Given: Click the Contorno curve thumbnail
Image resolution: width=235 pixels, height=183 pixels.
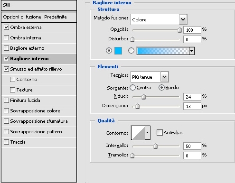Looking at the screenshot, I should (138, 133).
